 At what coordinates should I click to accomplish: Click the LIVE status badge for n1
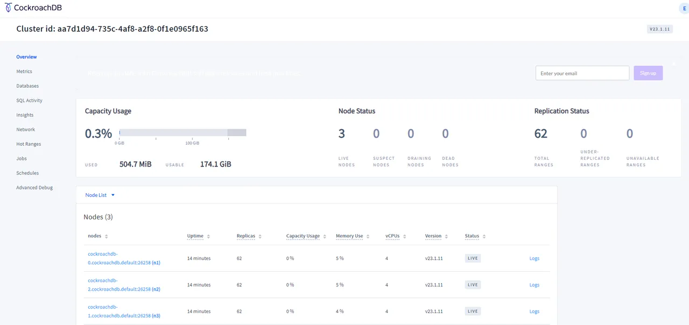[473, 258]
